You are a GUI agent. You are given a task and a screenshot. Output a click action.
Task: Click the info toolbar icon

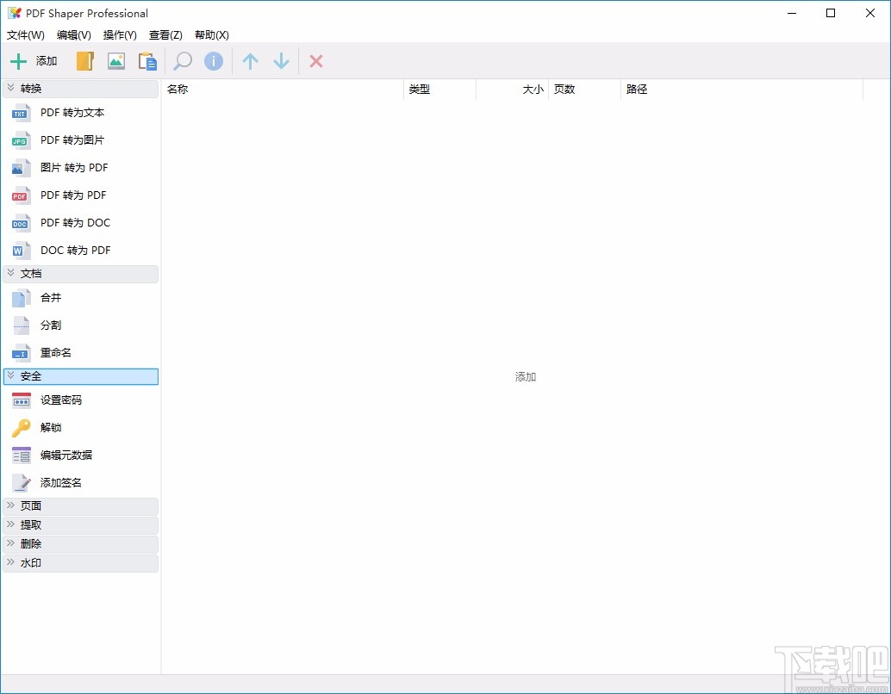[x=214, y=61]
